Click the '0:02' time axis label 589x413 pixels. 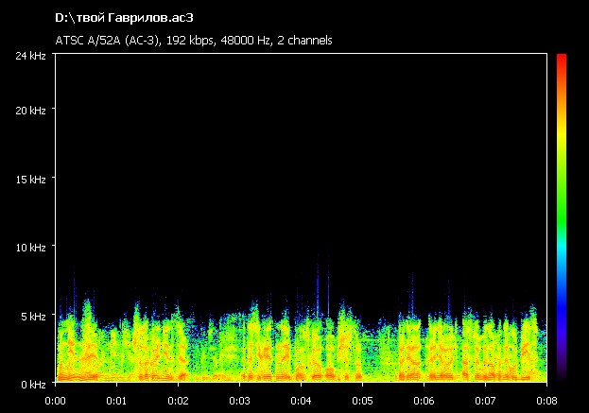[178, 401]
